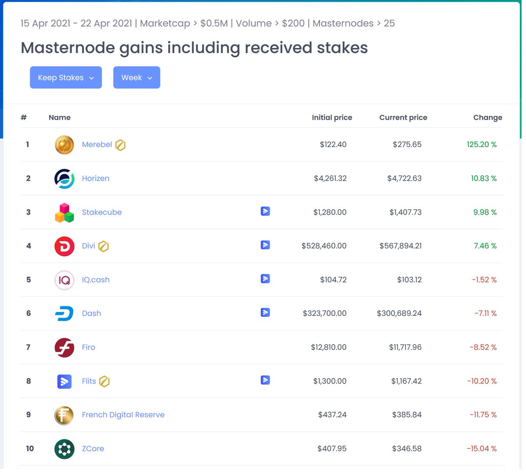526x473 pixels.
Task: Open the IQ.cash coin link
Action: (x=96, y=280)
